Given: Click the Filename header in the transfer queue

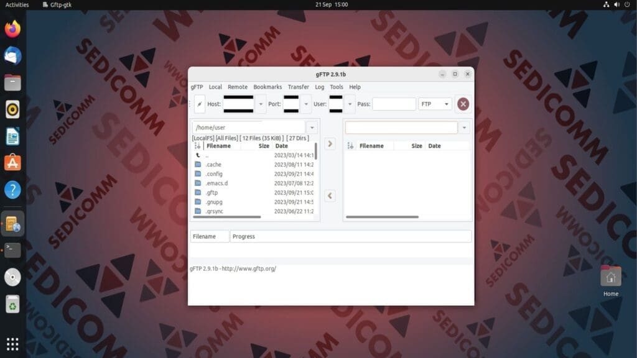Looking at the screenshot, I should tap(210, 236).
